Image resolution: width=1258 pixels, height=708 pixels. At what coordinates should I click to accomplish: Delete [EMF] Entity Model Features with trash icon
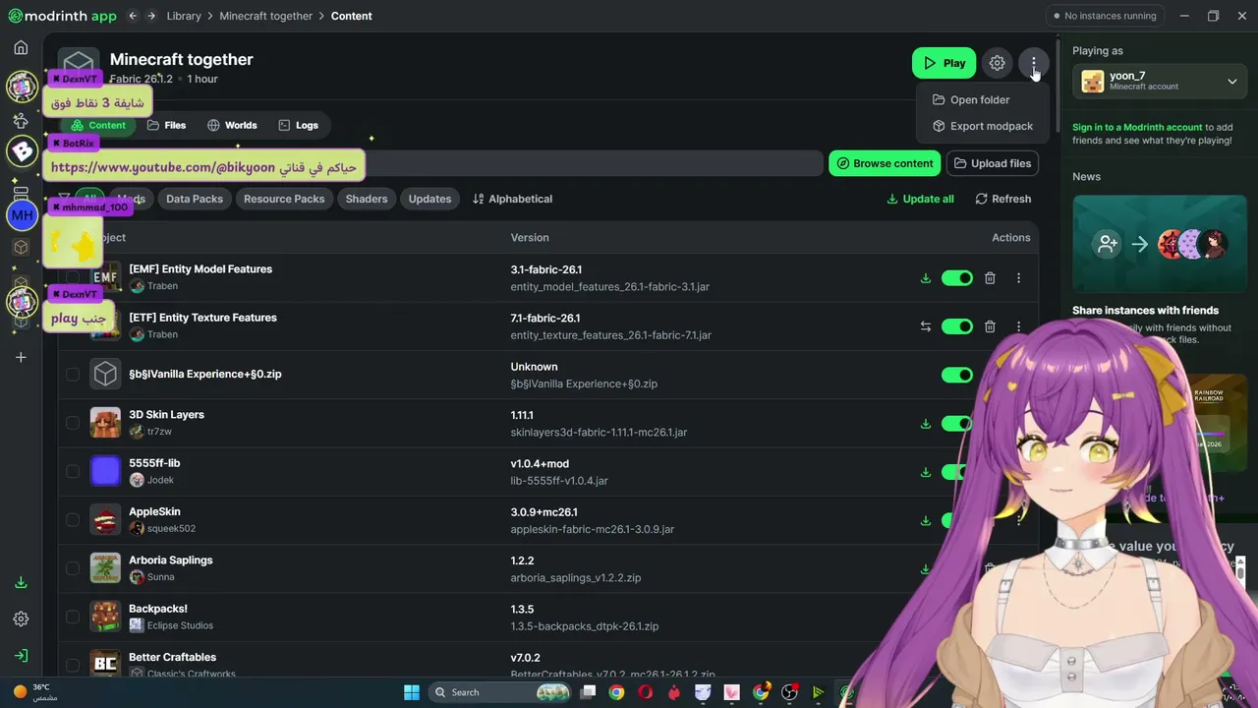click(x=990, y=278)
